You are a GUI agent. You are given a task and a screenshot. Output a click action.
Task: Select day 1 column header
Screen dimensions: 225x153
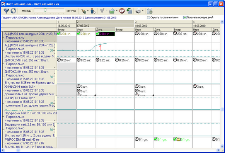(x=66, y=22)
